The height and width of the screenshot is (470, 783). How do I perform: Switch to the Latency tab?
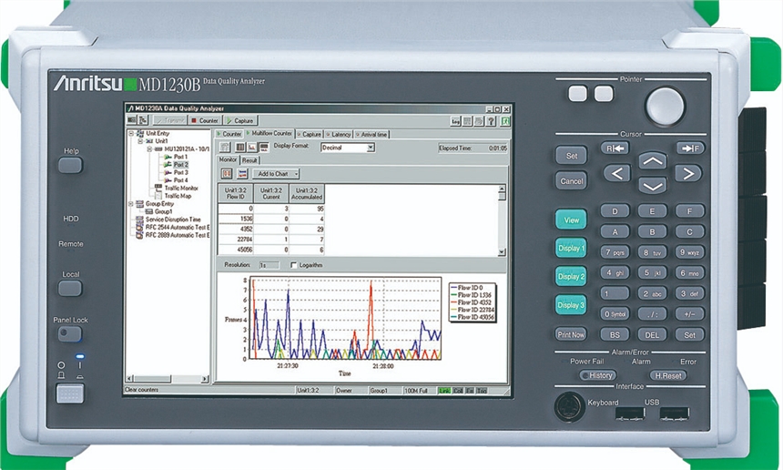[339, 134]
